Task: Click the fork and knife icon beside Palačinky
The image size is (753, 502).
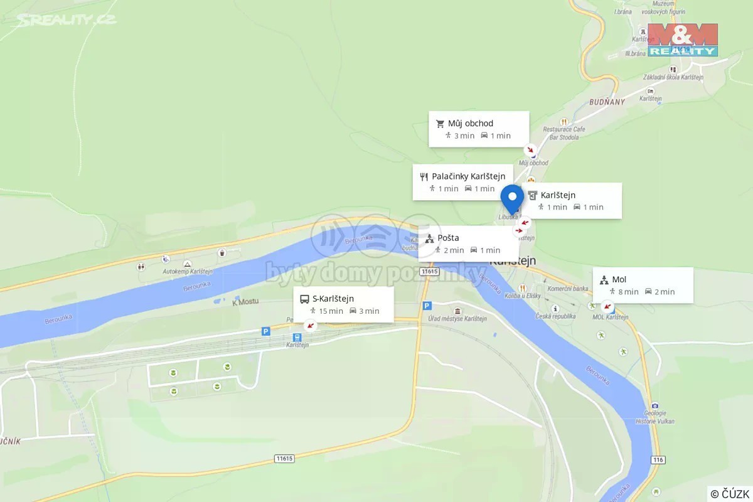Action: click(x=424, y=176)
